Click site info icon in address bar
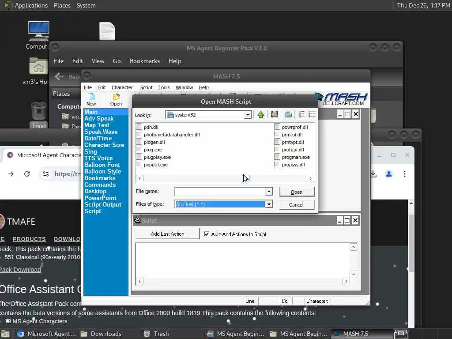 tap(46, 174)
